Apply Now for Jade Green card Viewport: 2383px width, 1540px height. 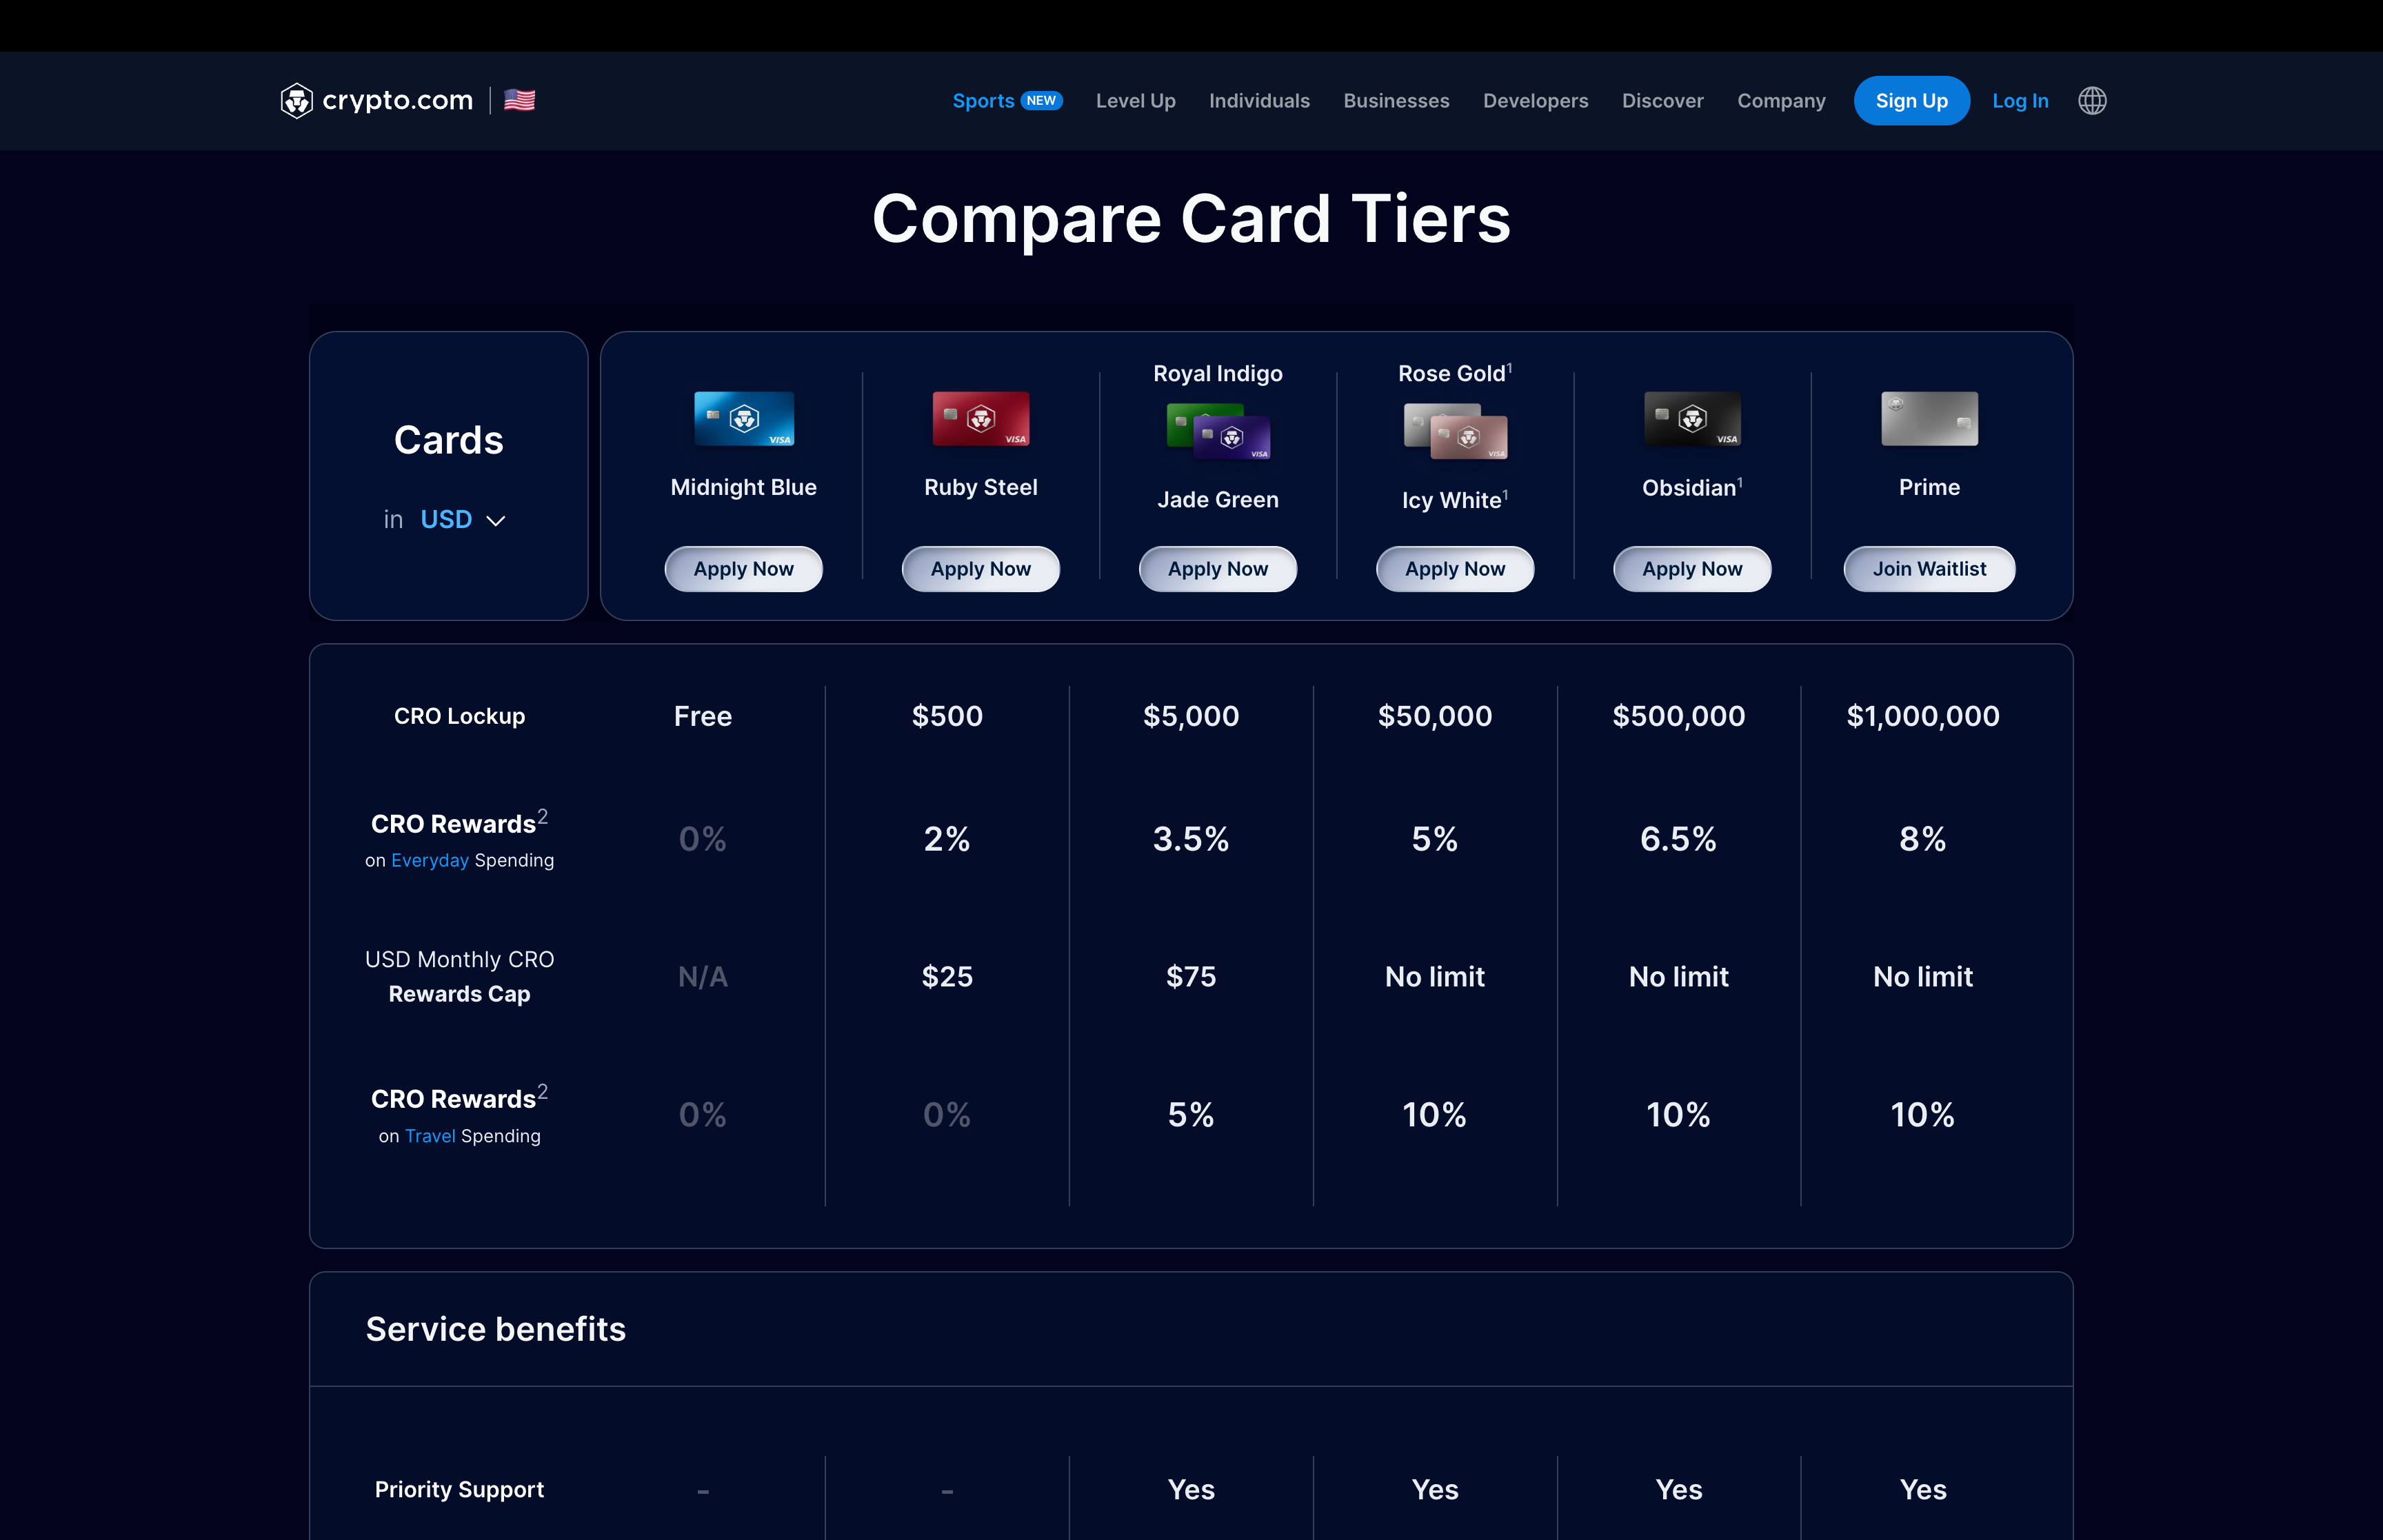click(1218, 569)
